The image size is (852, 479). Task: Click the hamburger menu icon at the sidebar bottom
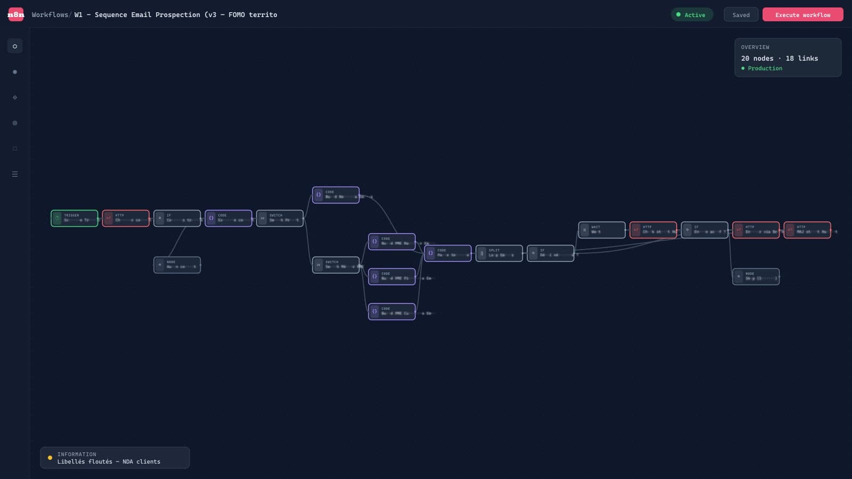coord(15,174)
